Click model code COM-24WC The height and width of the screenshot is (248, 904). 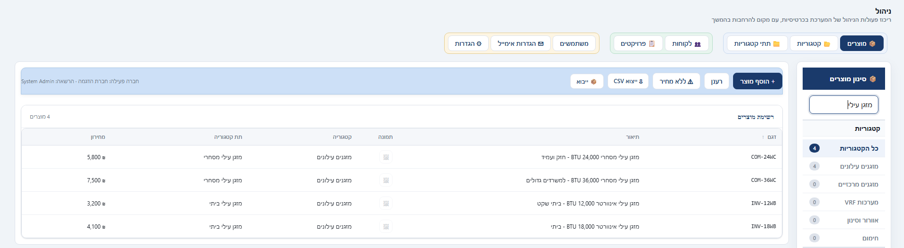click(x=763, y=157)
